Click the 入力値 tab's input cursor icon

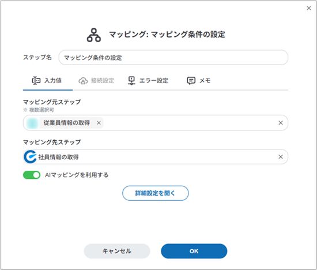[36, 81]
